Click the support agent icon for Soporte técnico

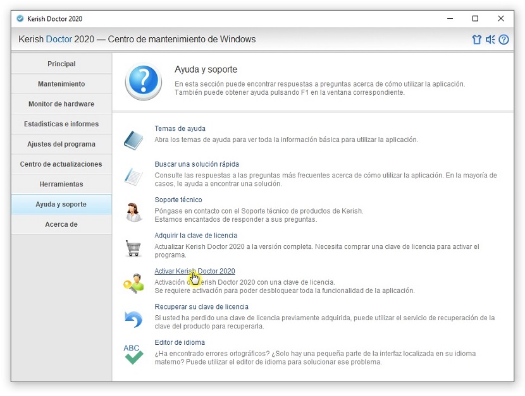pos(133,212)
